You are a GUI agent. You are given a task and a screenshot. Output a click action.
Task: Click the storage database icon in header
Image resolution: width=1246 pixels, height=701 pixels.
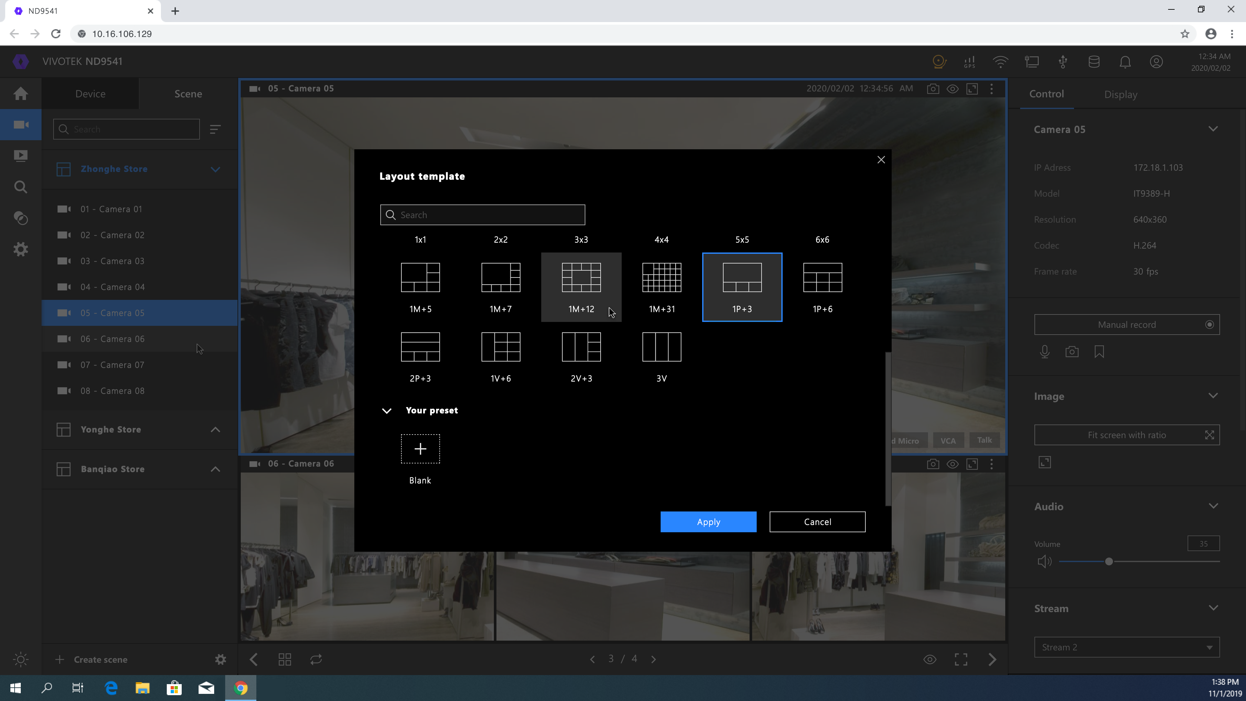1093,62
